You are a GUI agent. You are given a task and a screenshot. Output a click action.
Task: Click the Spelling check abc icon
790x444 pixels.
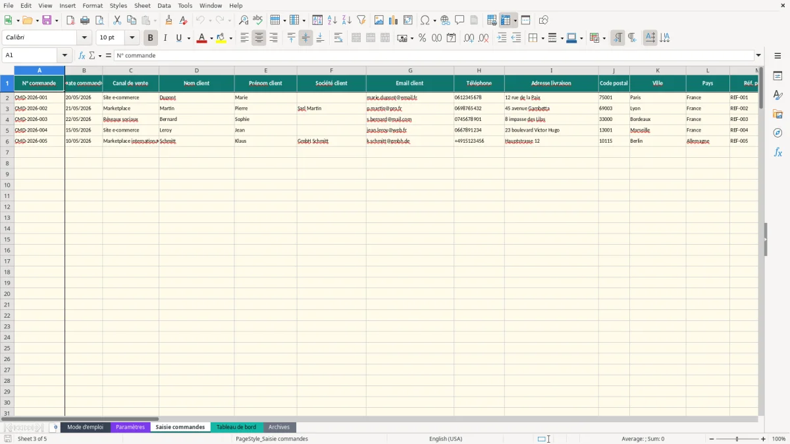[258, 20]
